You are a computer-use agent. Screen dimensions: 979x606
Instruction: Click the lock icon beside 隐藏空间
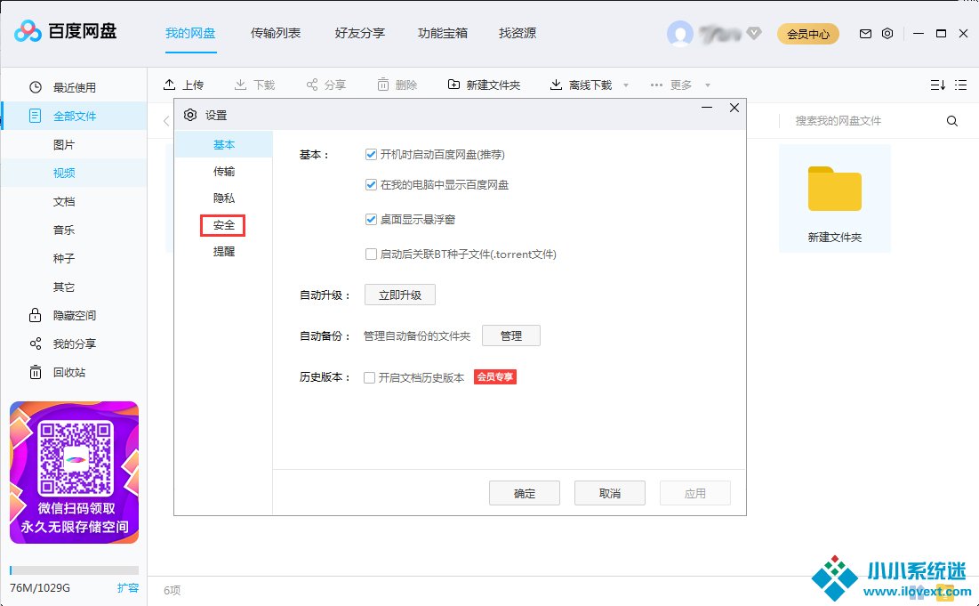[x=36, y=315]
